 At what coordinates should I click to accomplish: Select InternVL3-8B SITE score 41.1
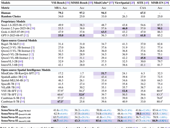143,65
